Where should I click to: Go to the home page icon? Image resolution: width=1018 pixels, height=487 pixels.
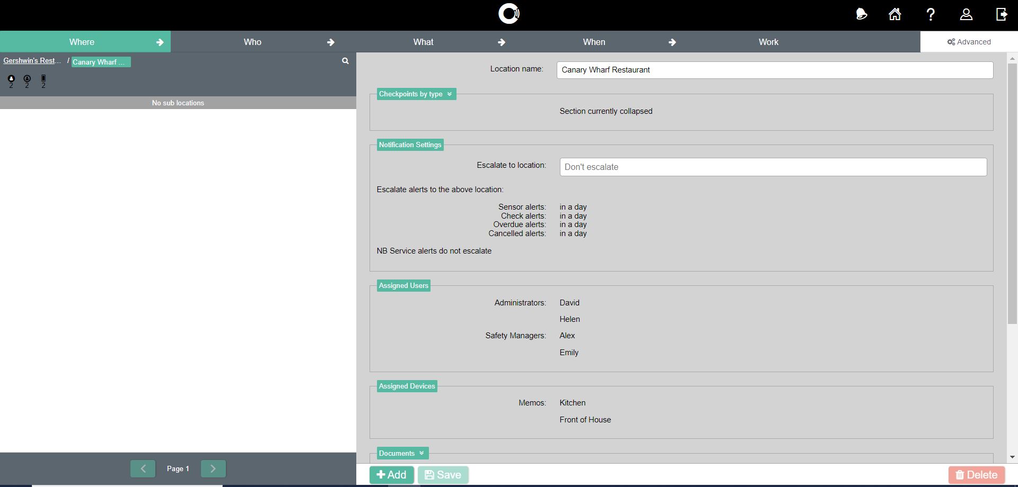click(x=895, y=14)
